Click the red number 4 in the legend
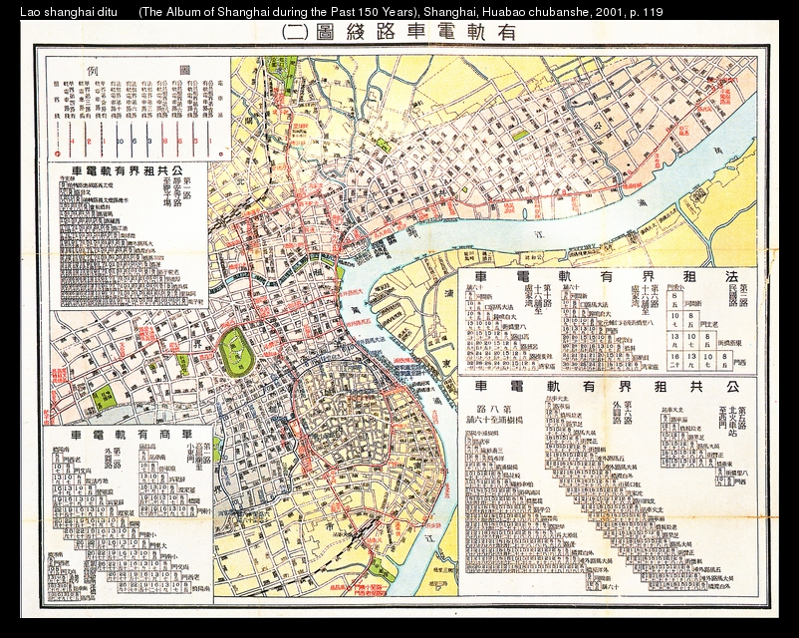 coord(72,141)
